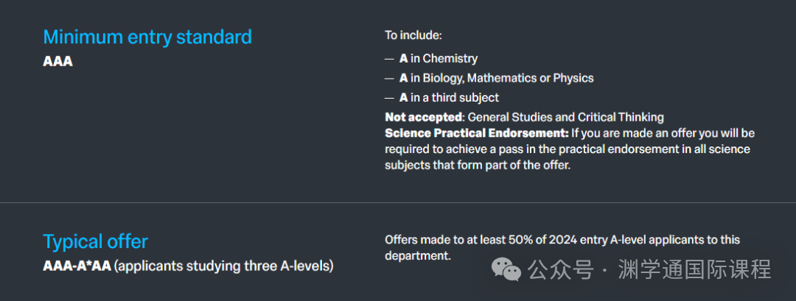796x301 pixels.
Task: Click the horizontal divider above "Typical offer"
Action: point(398,202)
